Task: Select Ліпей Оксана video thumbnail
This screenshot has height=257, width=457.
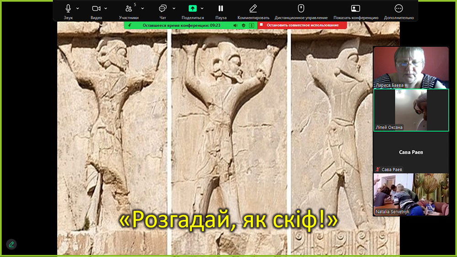Action: tap(411, 110)
